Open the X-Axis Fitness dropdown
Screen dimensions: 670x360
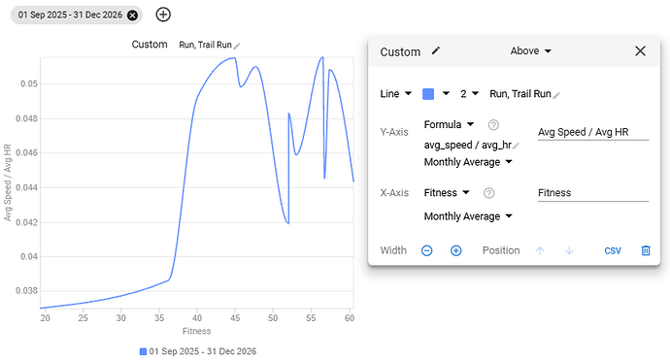click(447, 192)
